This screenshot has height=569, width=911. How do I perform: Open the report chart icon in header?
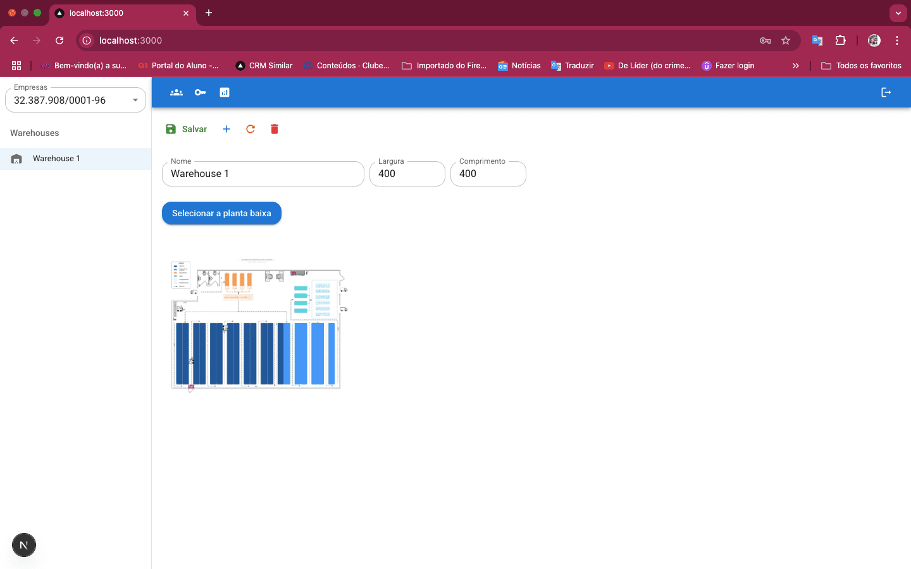pyautogui.click(x=225, y=92)
